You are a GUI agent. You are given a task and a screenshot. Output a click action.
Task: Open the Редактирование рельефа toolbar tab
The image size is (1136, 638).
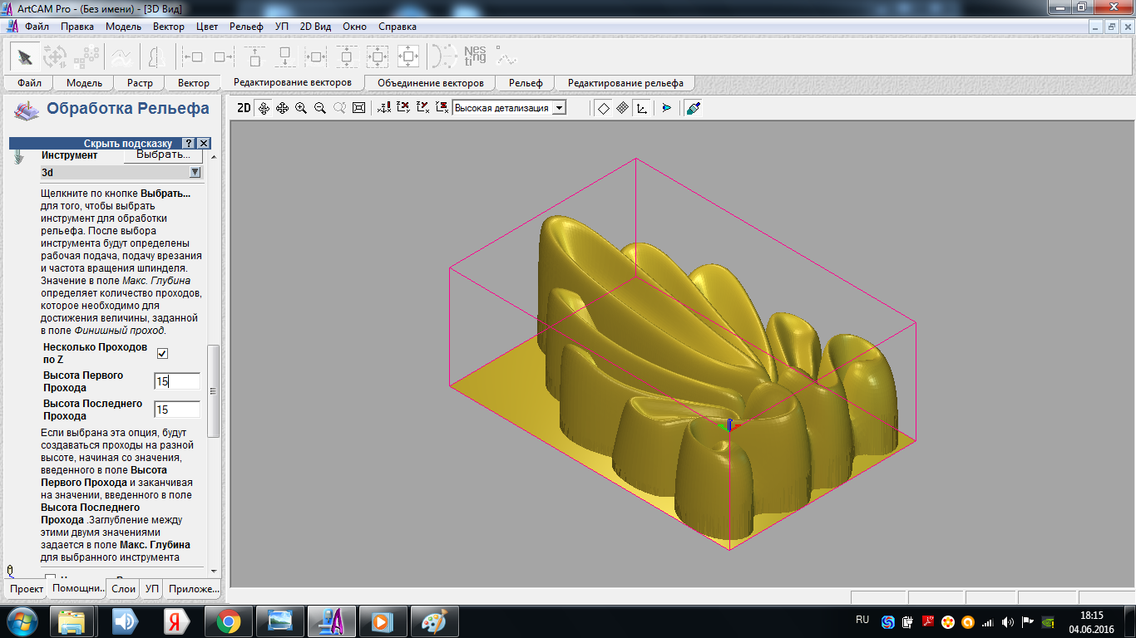point(625,83)
